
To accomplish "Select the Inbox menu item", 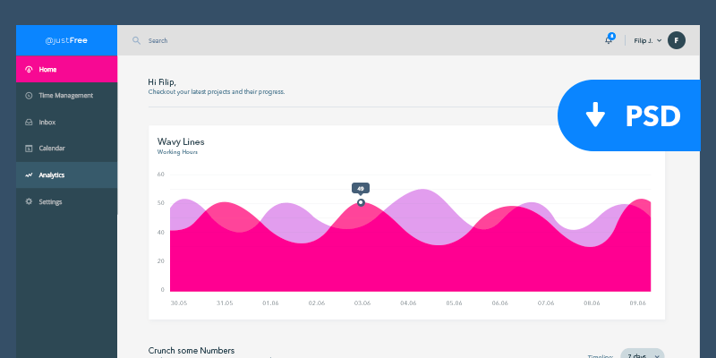I will (x=66, y=123).
